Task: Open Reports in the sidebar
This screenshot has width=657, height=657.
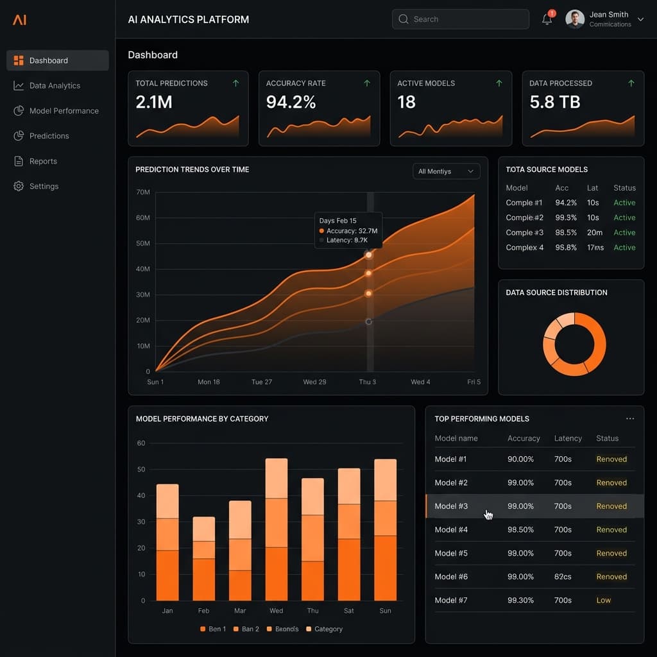Action: click(x=58, y=161)
